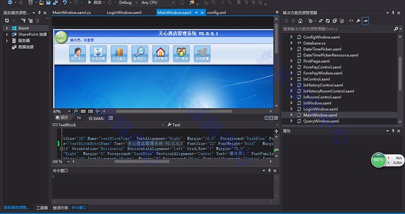Click the Save icon in the toolbar
Image resolution: width=405 pixels, height=214 pixels.
tap(48, 3)
